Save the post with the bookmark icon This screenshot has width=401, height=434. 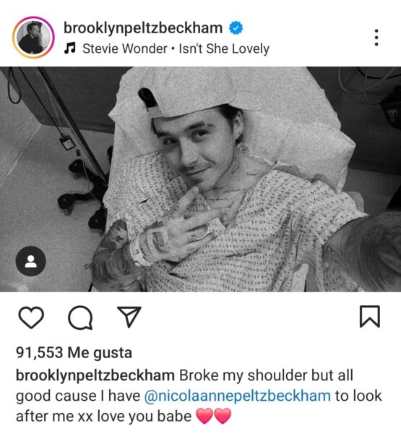370,317
